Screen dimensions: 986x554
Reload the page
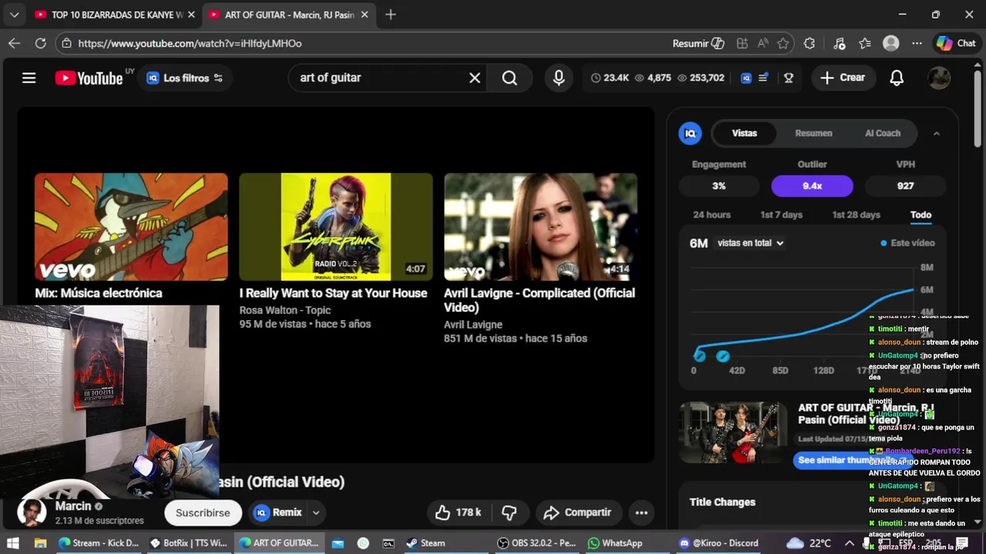tap(41, 43)
